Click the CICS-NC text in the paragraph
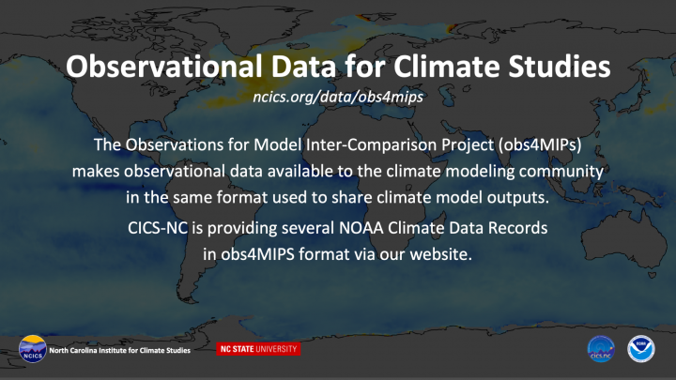Screen dimensions: 676x380 158,228
